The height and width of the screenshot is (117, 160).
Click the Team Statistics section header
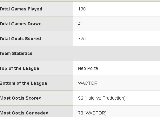tap(16, 53)
